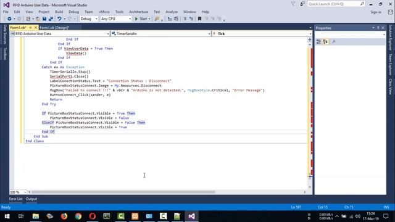The width and height of the screenshot is (395, 222).
Task: Click the Categorized view icon in Properties
Action: pos(318,42)
